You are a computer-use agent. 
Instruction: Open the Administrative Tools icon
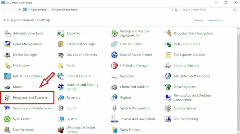click(x=7, y=33)
